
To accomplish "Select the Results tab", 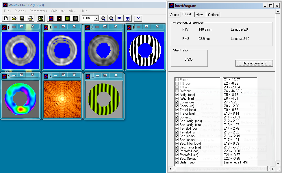I will point(188,14).
